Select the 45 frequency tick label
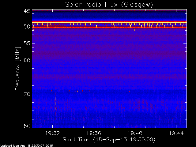The width and height of the screenshot is (196, 147). click(27, 11)
